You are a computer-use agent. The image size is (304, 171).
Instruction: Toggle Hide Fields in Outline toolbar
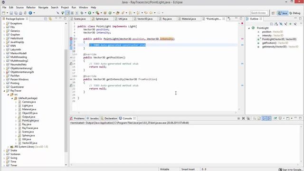point(281,24)
